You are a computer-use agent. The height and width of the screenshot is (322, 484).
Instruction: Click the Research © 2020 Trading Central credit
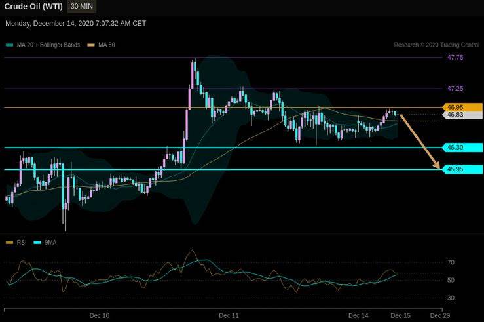click(x=436, y=45)
